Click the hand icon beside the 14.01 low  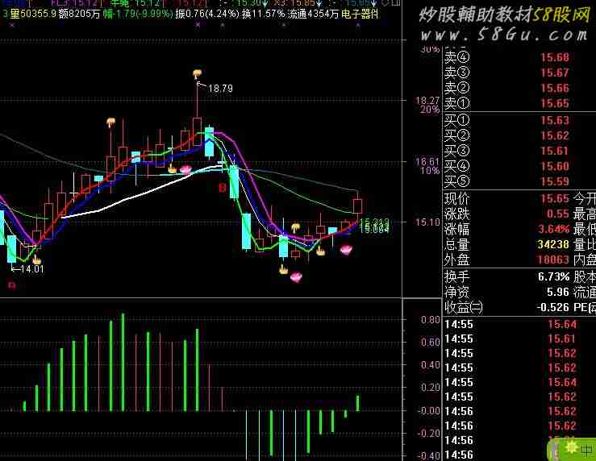[36, 260]
